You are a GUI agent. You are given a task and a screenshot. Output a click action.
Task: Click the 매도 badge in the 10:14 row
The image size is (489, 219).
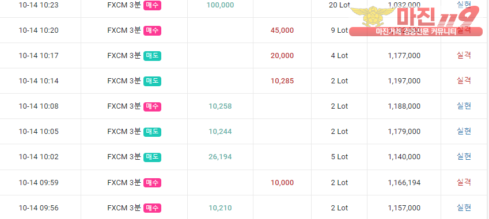[152, 81]
